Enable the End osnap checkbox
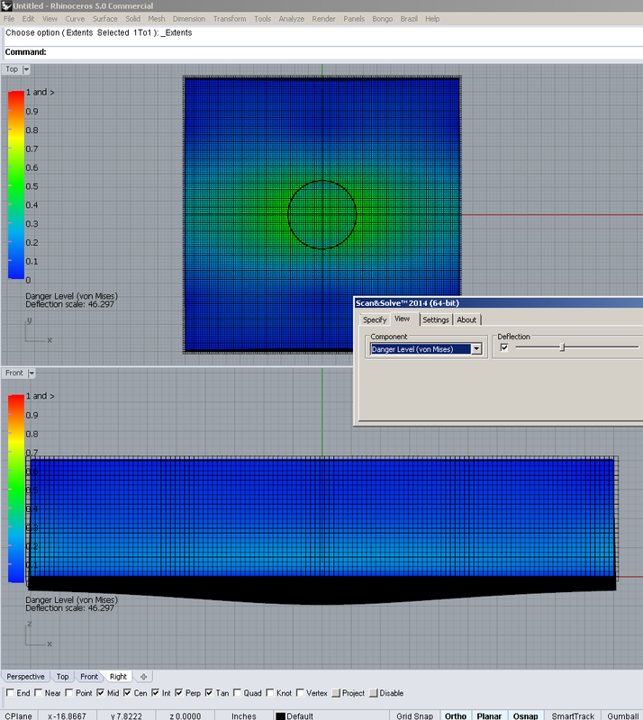 click(10, 694)
